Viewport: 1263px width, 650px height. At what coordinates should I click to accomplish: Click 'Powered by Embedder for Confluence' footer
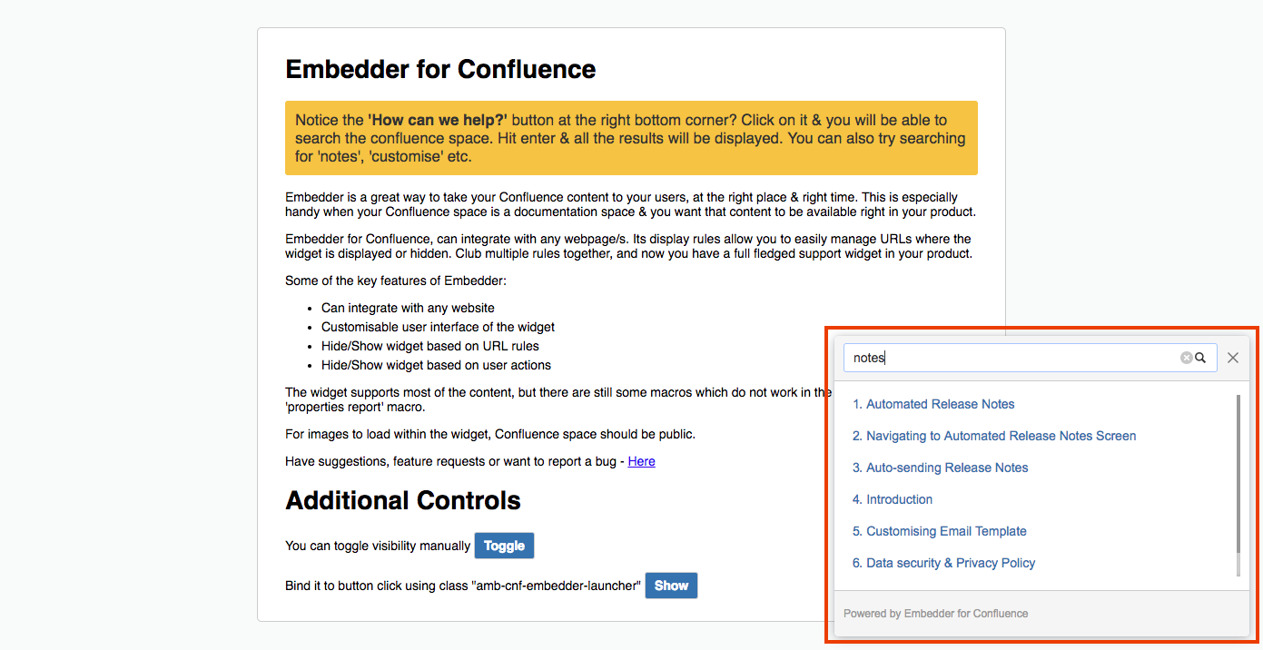[935, 614]
